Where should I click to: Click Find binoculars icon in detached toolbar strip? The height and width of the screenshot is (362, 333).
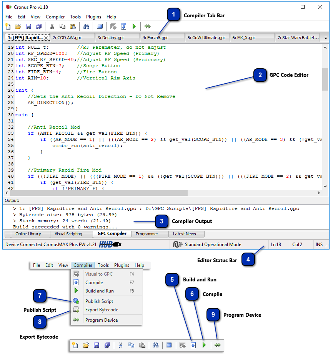[156, 345]
